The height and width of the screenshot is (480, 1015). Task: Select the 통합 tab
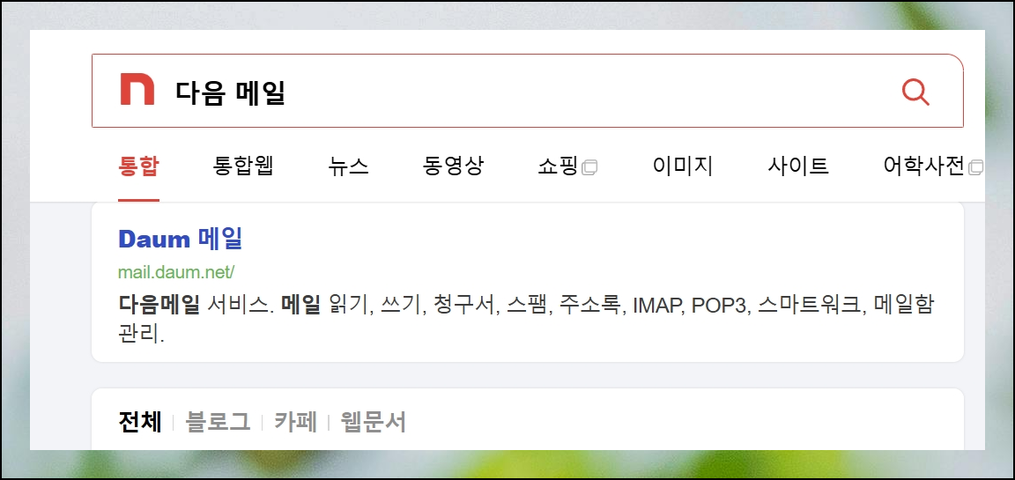tap(138, 167)
